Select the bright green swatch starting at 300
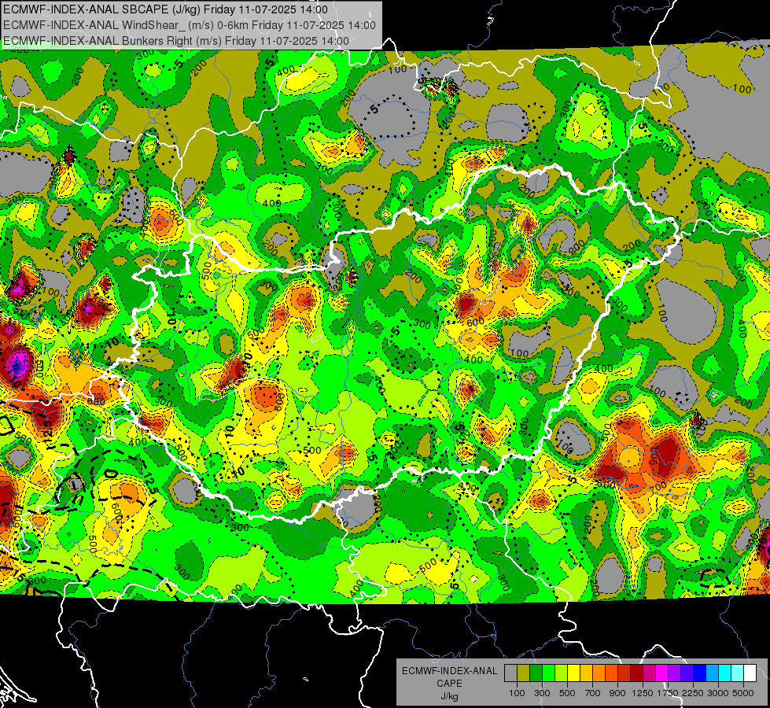The width and height of the screenshot is (770, 708). click(x=548, y=673)
